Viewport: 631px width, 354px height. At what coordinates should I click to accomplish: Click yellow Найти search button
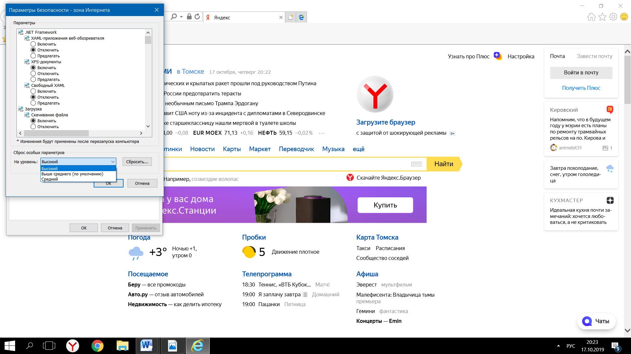pyautogui.click(x=444, y=164)
